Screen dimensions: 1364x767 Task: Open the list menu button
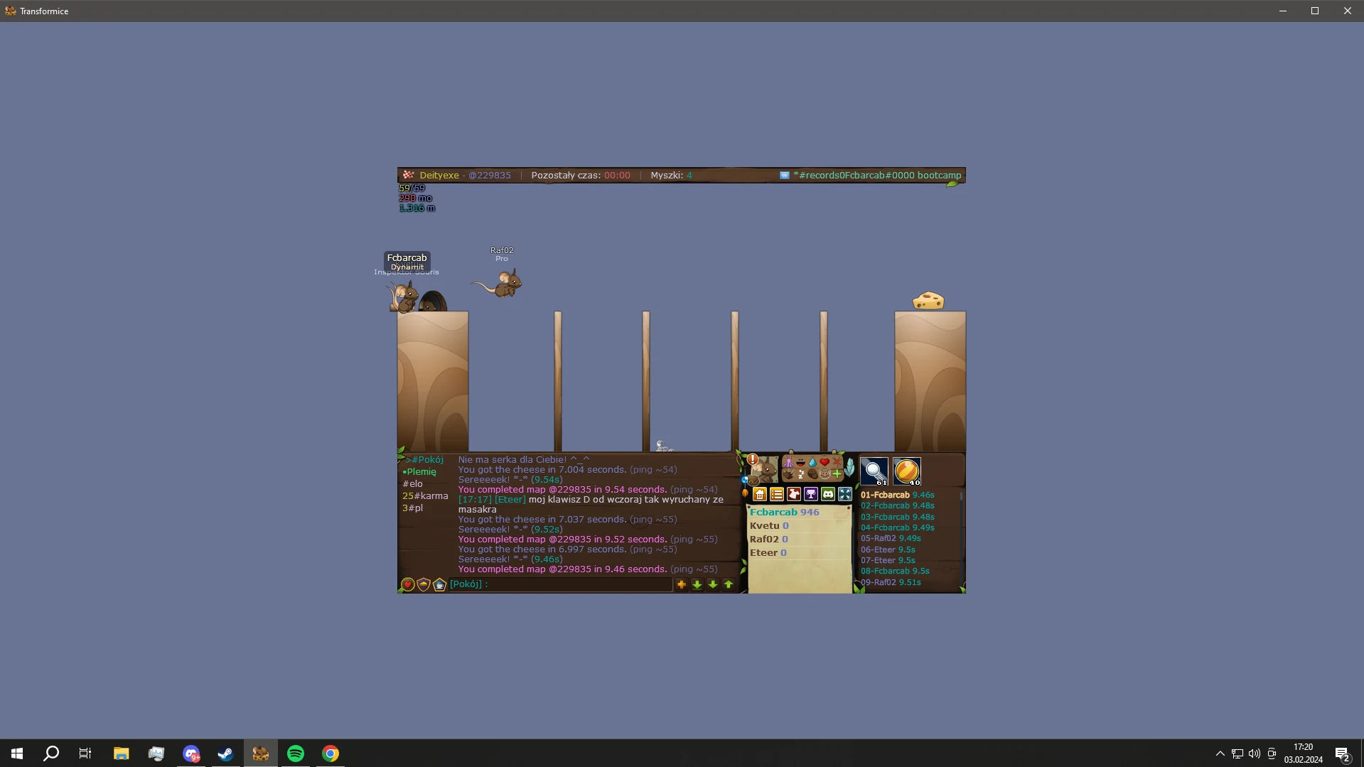tap(777, 494)
